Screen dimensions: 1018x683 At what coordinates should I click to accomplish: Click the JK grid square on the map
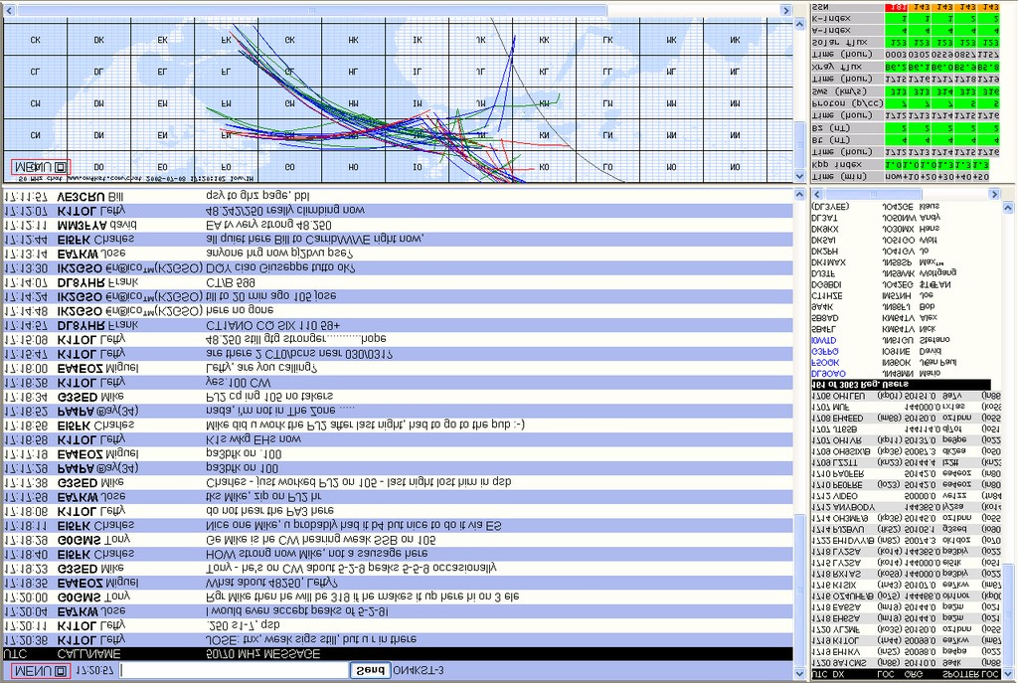pyautogui.click(x=480, y=40)
